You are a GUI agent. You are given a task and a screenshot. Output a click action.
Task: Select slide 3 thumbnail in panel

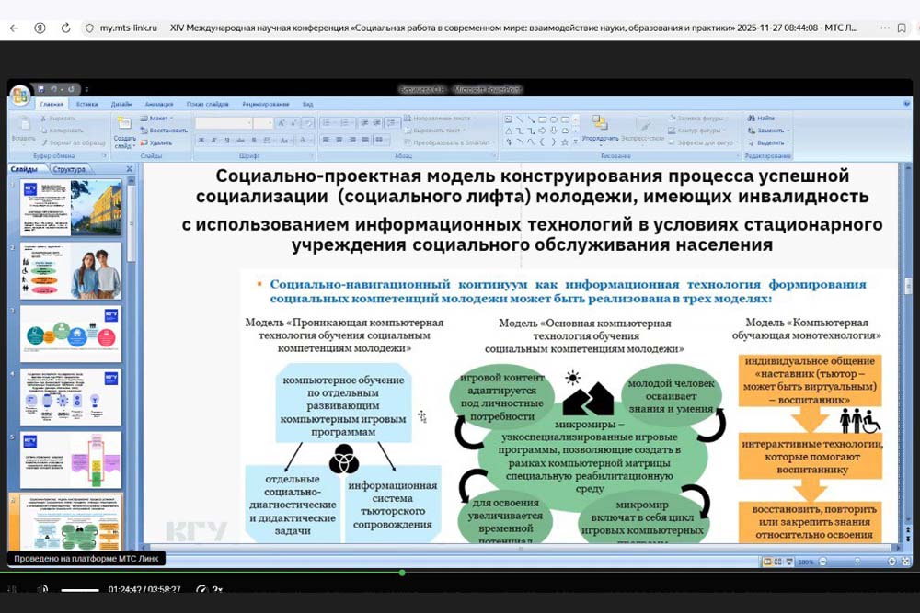click(x=72, y=325)
